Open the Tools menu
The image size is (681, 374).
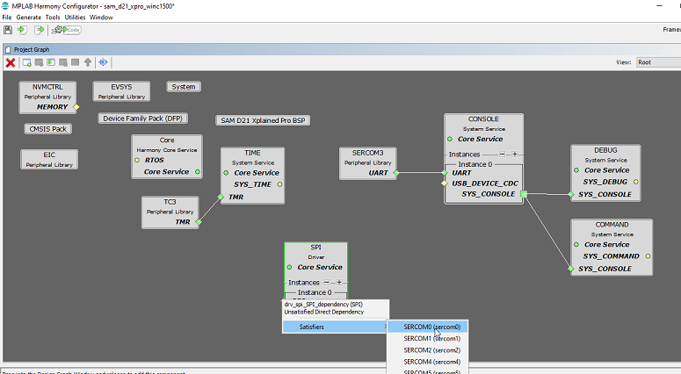tap(53, 18)
